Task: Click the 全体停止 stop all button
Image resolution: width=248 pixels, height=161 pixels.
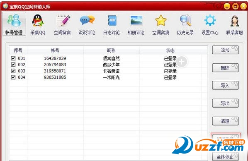Action: pyautogui.click(x=225, y=156)
